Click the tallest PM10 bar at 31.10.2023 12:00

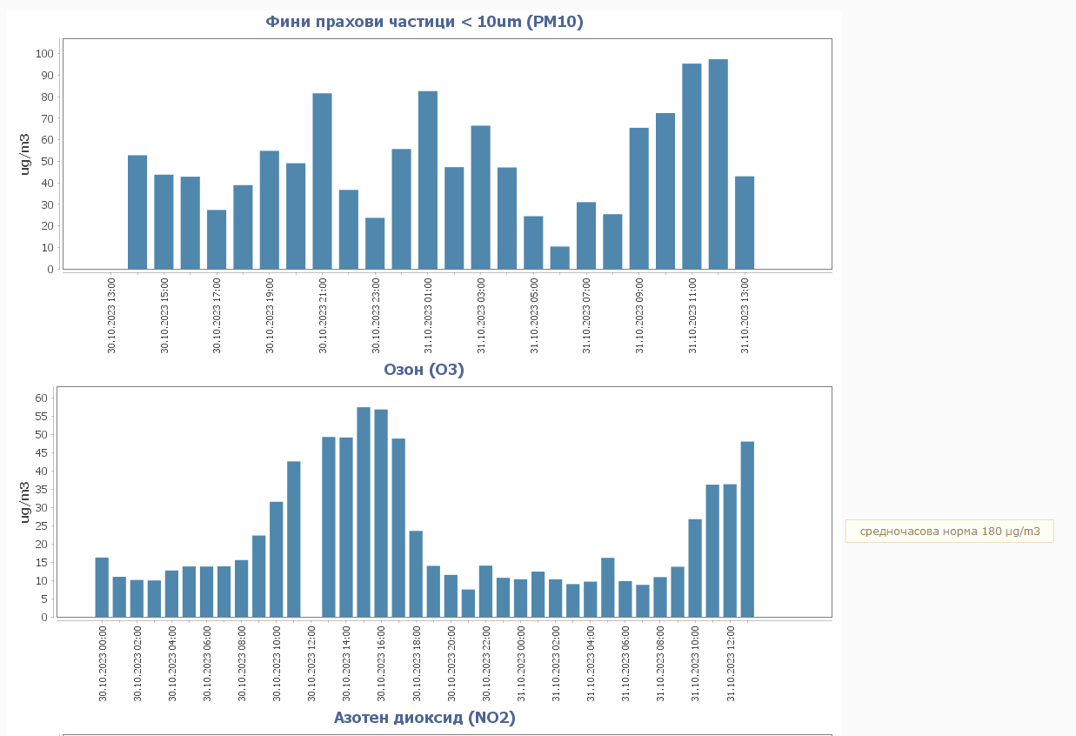click(x=718, y=164)
